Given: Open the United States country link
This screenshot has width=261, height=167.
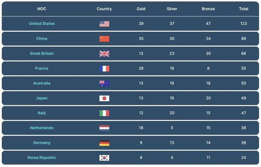Looking at the screenshot, I should [42, 24].
